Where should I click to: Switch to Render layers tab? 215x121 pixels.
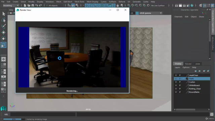click(188, 64)
